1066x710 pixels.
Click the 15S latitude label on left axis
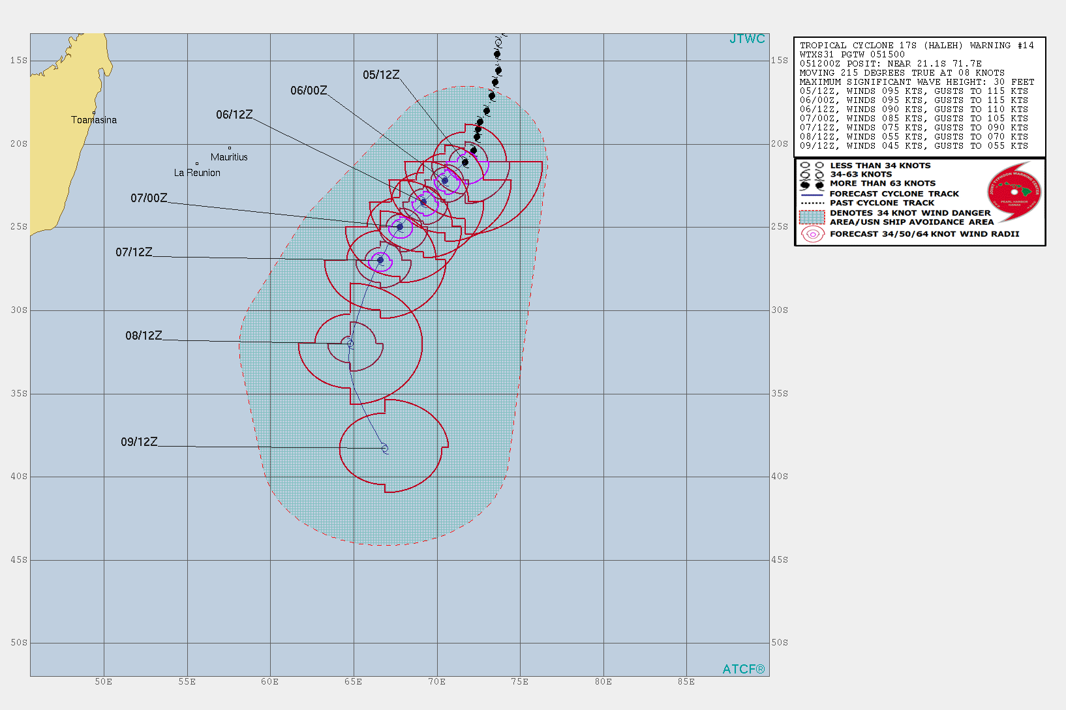[x=19, y=61]
